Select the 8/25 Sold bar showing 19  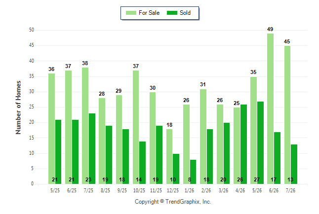click(109, 155)
